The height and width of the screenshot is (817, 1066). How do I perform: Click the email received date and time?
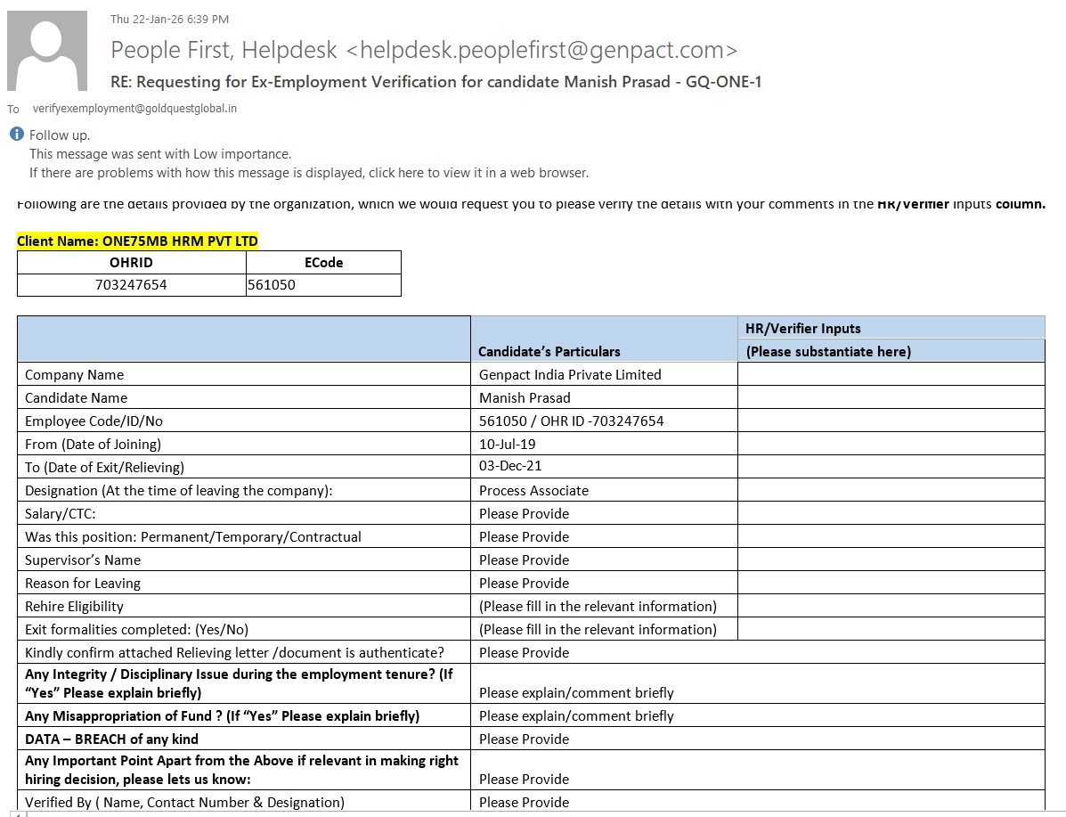(x=169, y=19)
